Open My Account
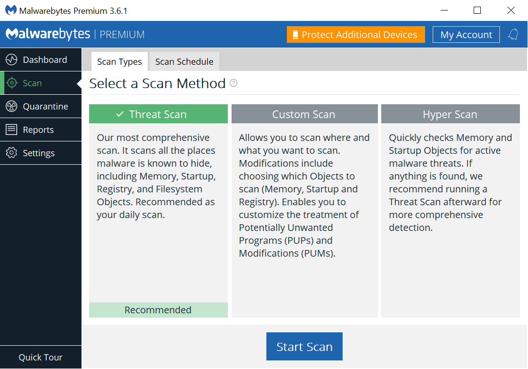Image resolution: width=528 pixels, height=369 pixels. click(x=466, y=35)
